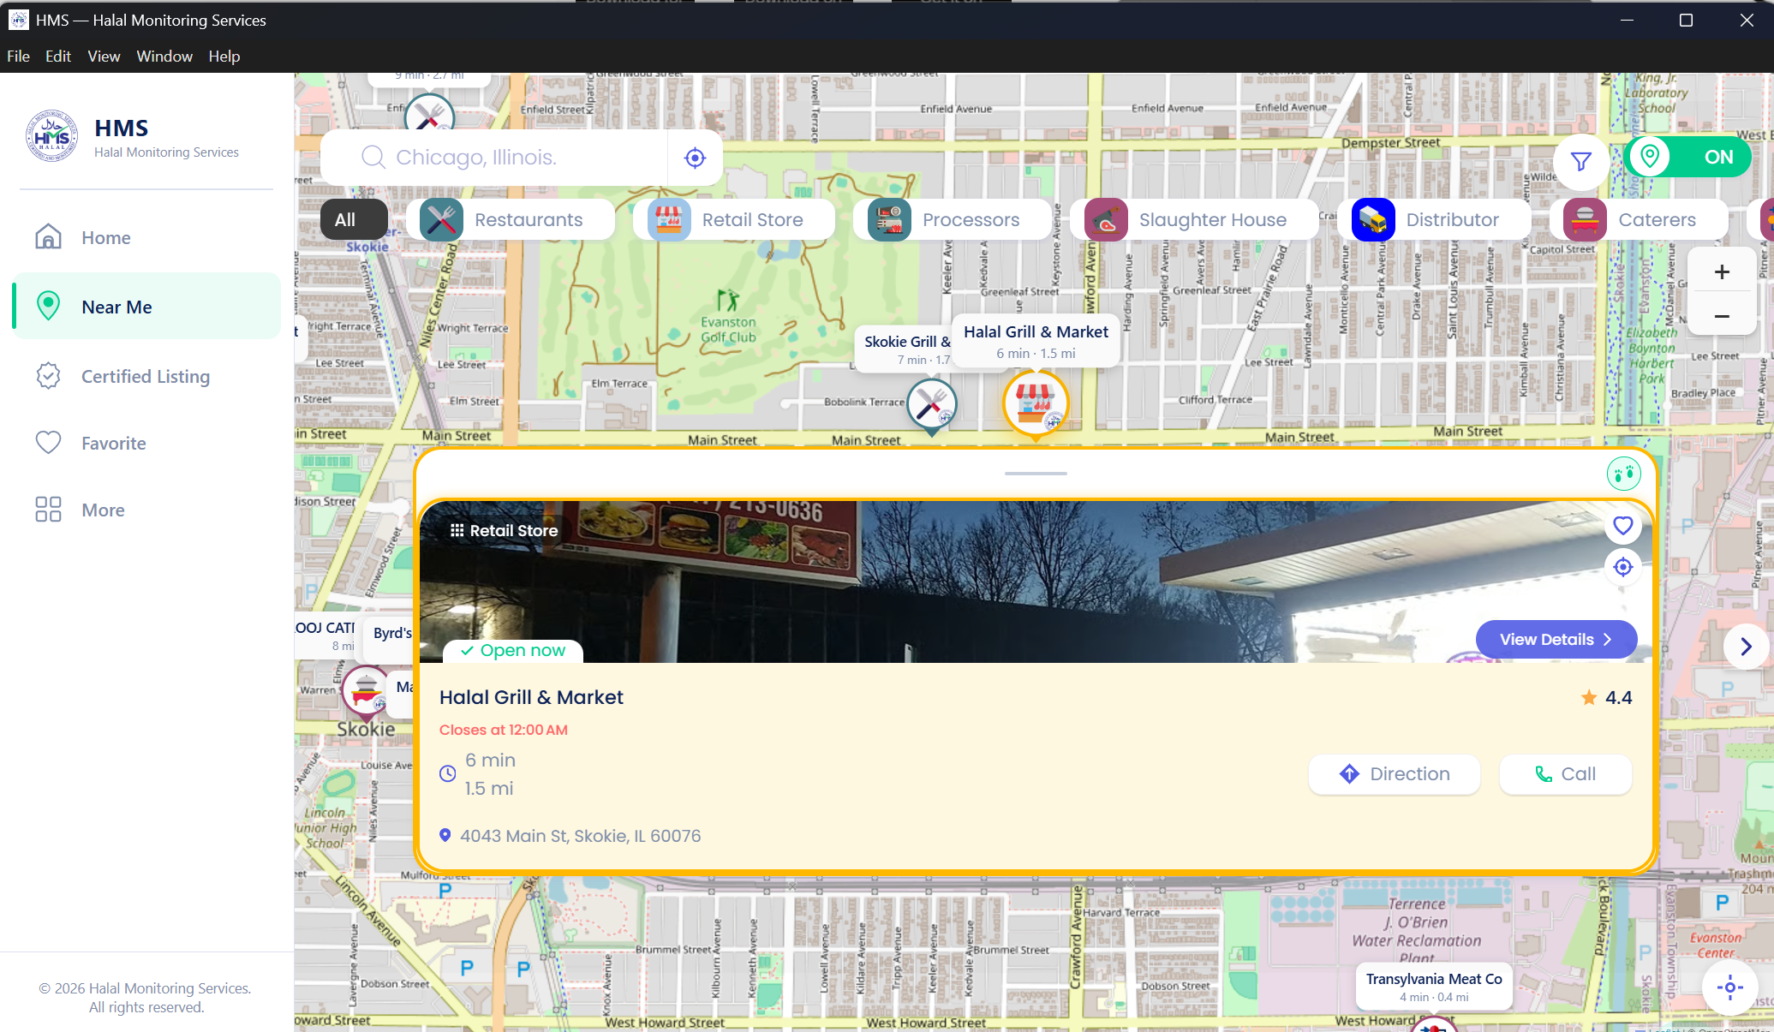1774x1032 pixels.
Task: Open Skokie Grill map label
Action: click(x=905, y=349)
